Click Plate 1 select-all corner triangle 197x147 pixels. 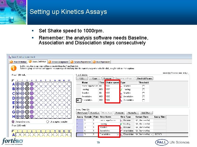tap(13, 80)
